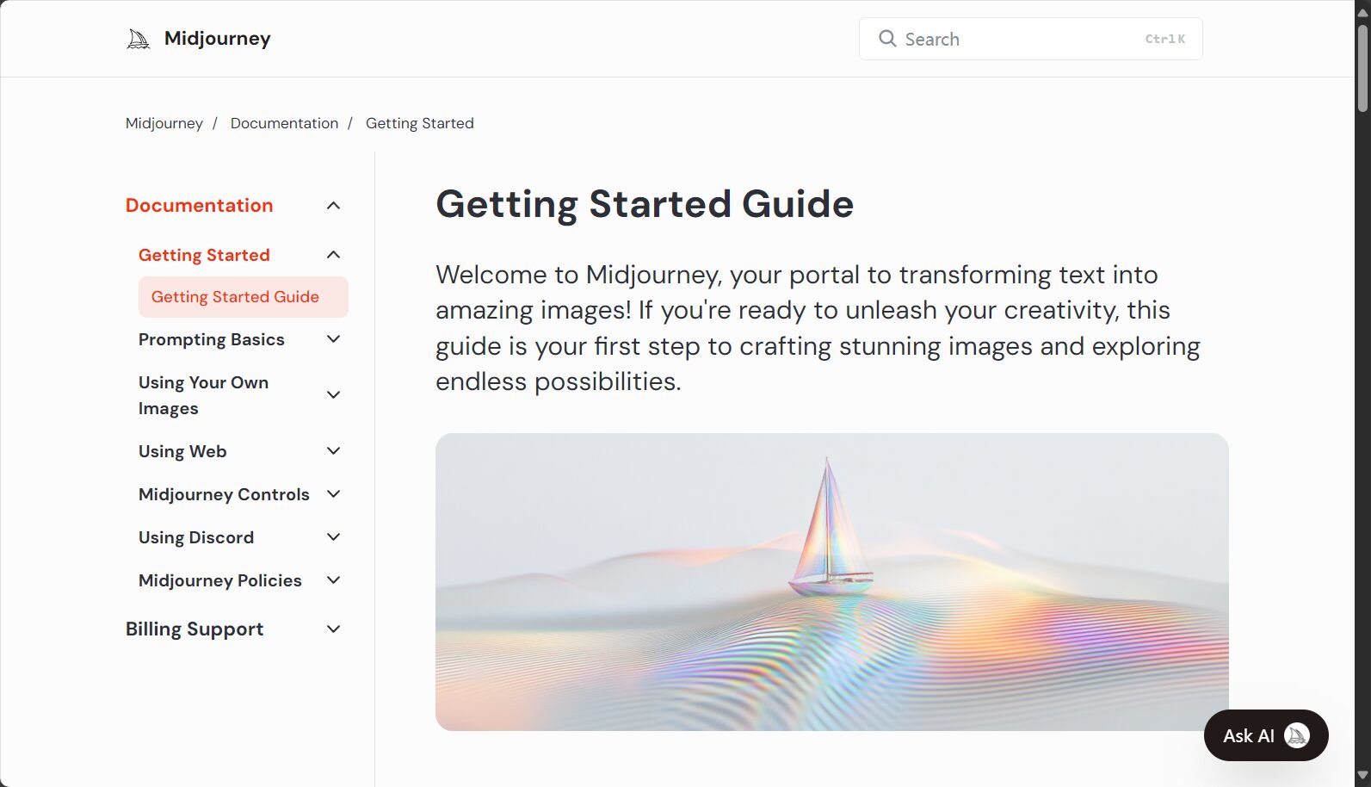Collapse the Getting Started chevron
The height and width of the screenshot is (787, 1371).
click(334, 255)
